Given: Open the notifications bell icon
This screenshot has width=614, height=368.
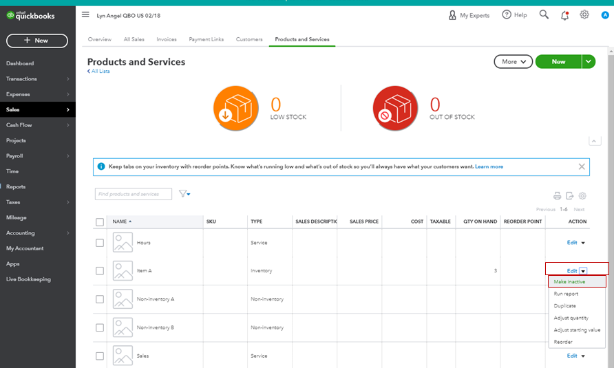Looking at the screenshot, I should tap(564, 15).
